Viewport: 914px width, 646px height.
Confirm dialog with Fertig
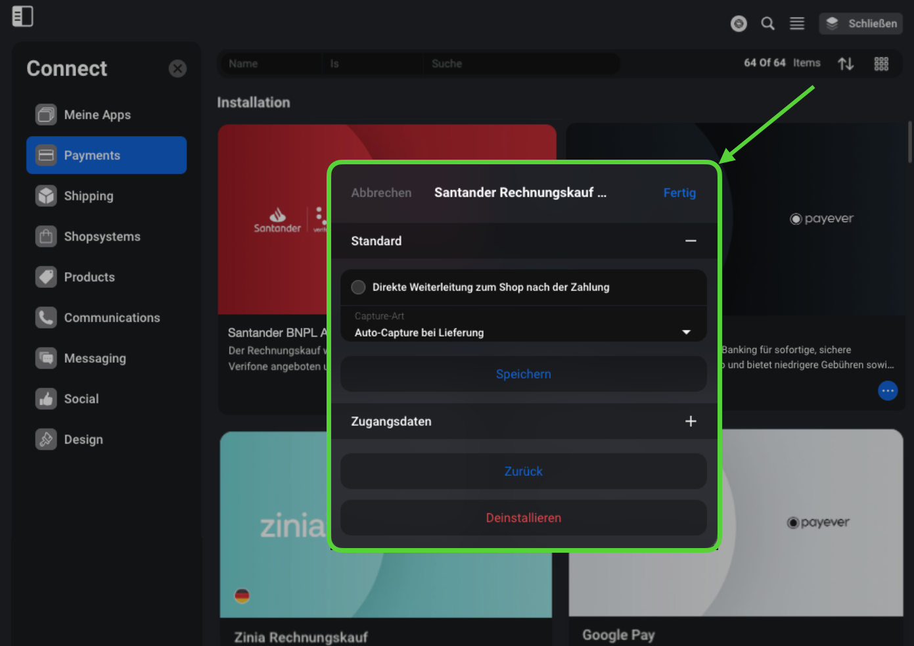(679, 193)
